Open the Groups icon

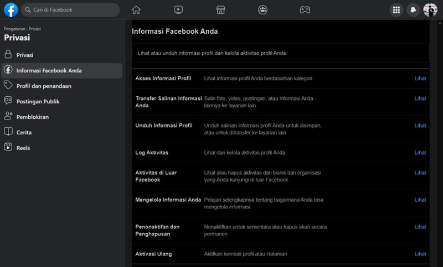(x=262, y=9)
